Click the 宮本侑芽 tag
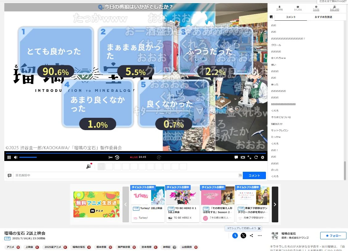 [147, 247]
